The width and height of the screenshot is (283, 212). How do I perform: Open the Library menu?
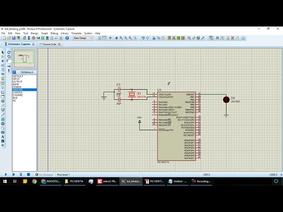(65, 34)
